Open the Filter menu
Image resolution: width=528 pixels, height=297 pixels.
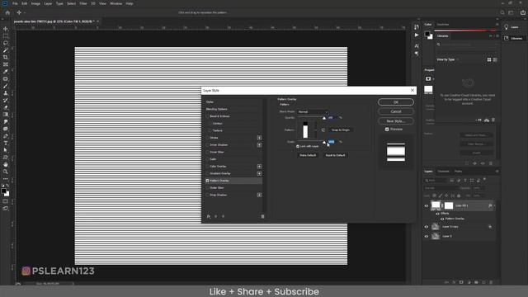83,3
